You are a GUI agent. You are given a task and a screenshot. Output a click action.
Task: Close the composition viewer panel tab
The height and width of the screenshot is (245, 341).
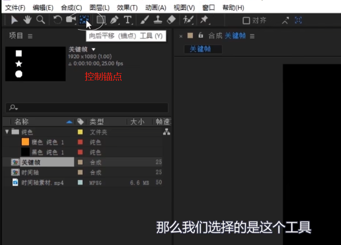pos(181,36)
